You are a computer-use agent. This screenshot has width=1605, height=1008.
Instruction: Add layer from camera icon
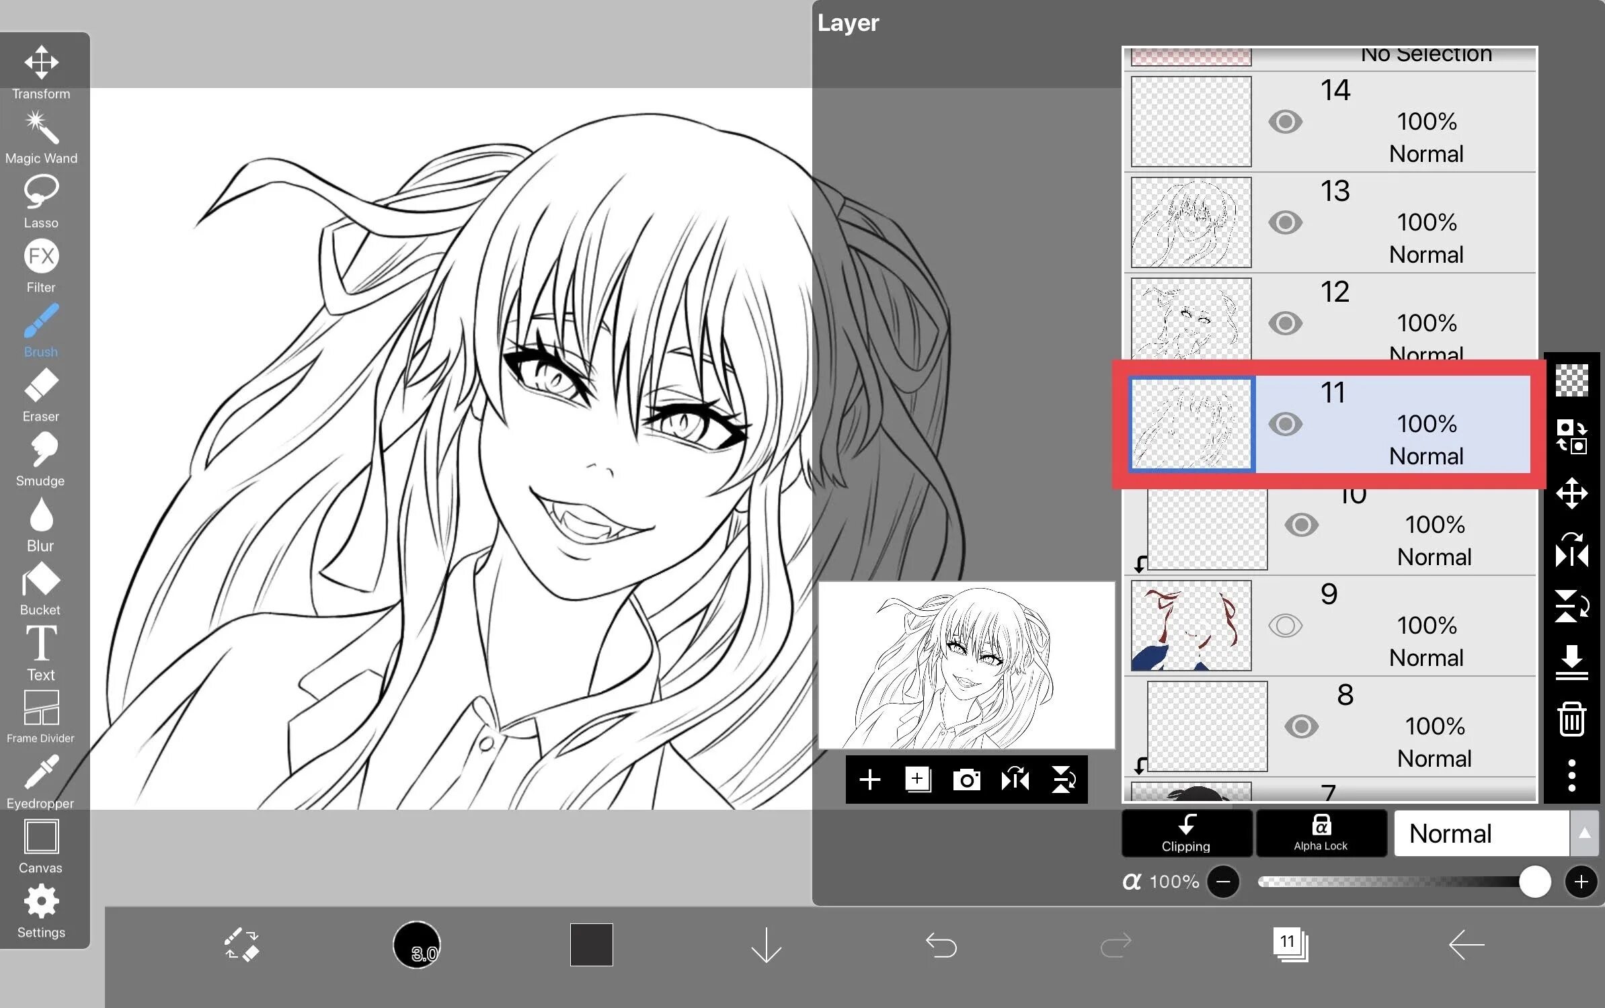click(966, 780)
